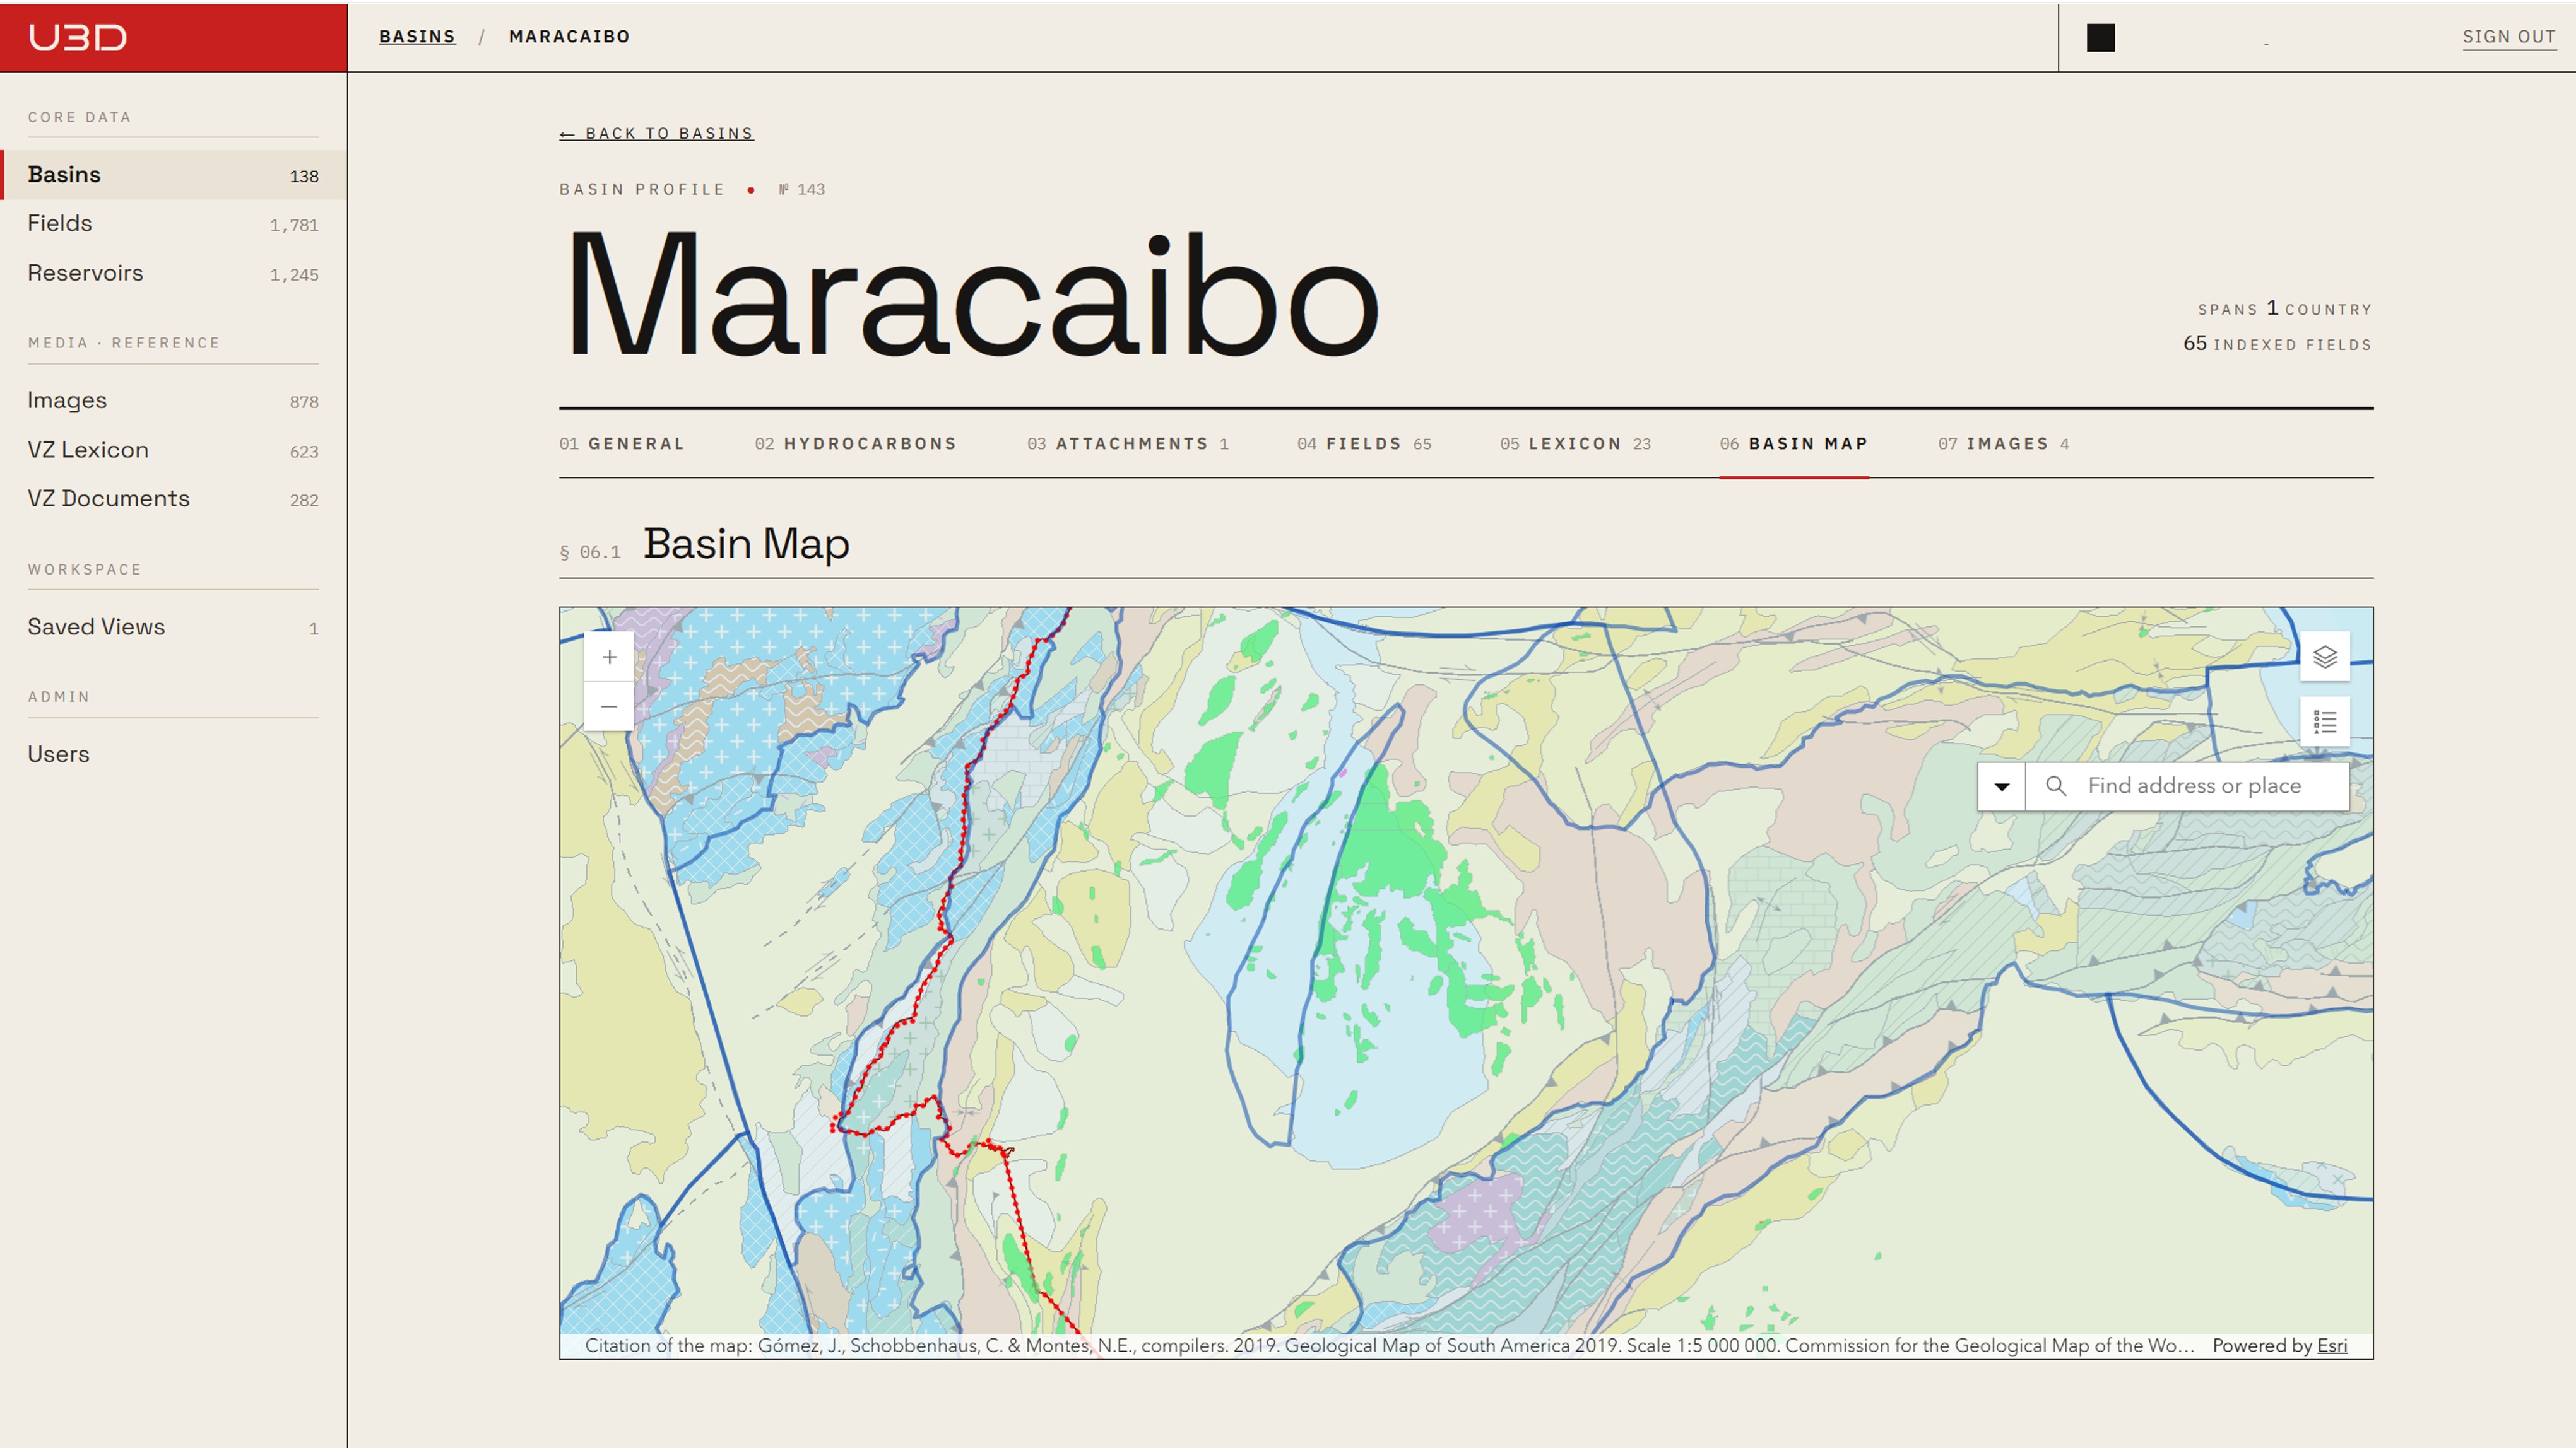Image resolution: width=2576 pixels, height=1448 pixels.
Task: Zoom in on the basin map
Action: [609, 657]
